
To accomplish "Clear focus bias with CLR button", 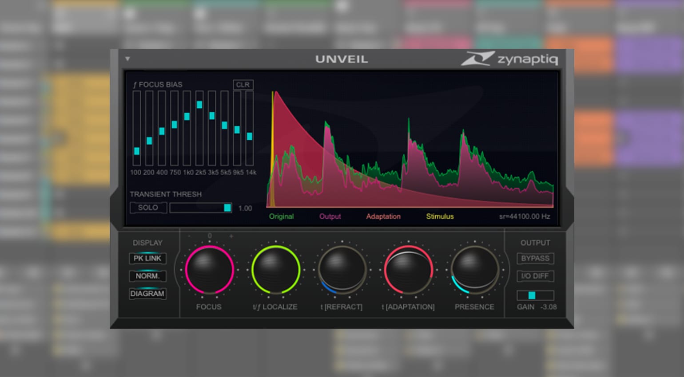I will pyautogui.click(x=243, y=85).
